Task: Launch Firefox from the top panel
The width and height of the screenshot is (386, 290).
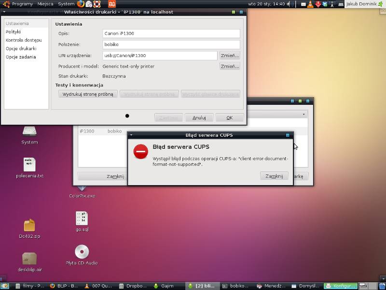Action: pos(81,4)
